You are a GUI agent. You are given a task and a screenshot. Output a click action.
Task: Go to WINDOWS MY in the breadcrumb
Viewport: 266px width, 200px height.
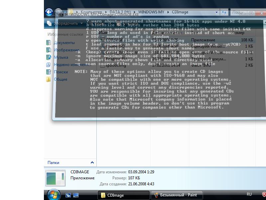(x=151, y=12)
